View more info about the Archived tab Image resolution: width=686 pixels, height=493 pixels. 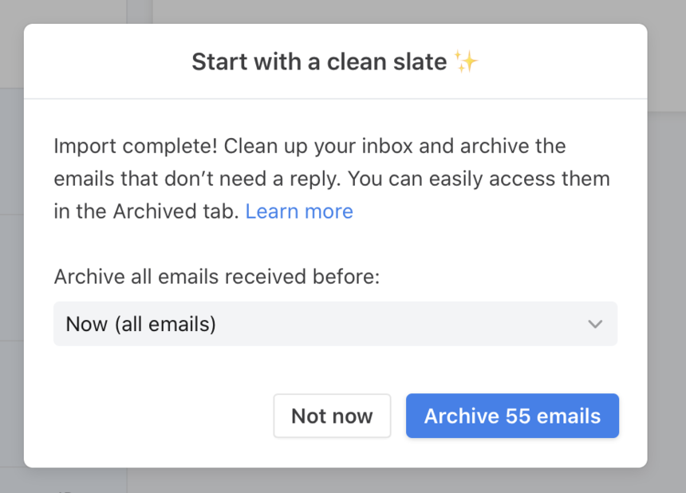pos(299,211)
